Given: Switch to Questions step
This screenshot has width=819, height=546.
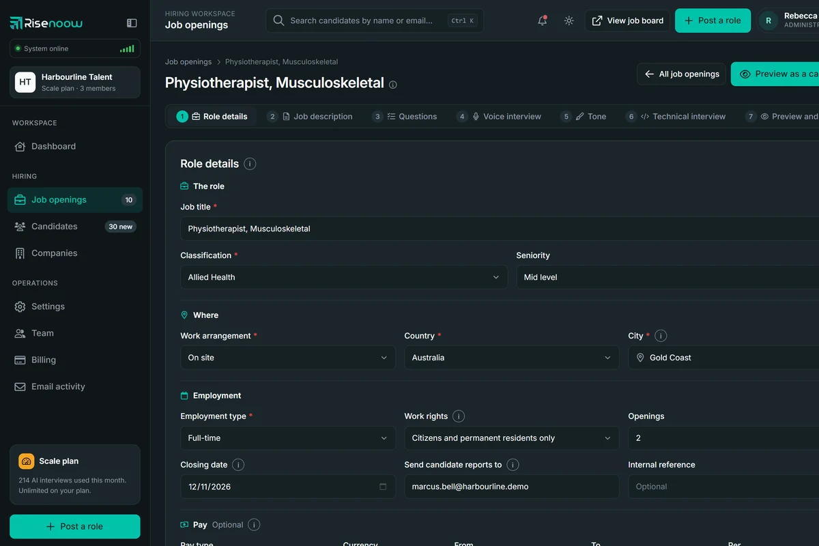Looking at the screenshot, I should click(x=405, y=117).
